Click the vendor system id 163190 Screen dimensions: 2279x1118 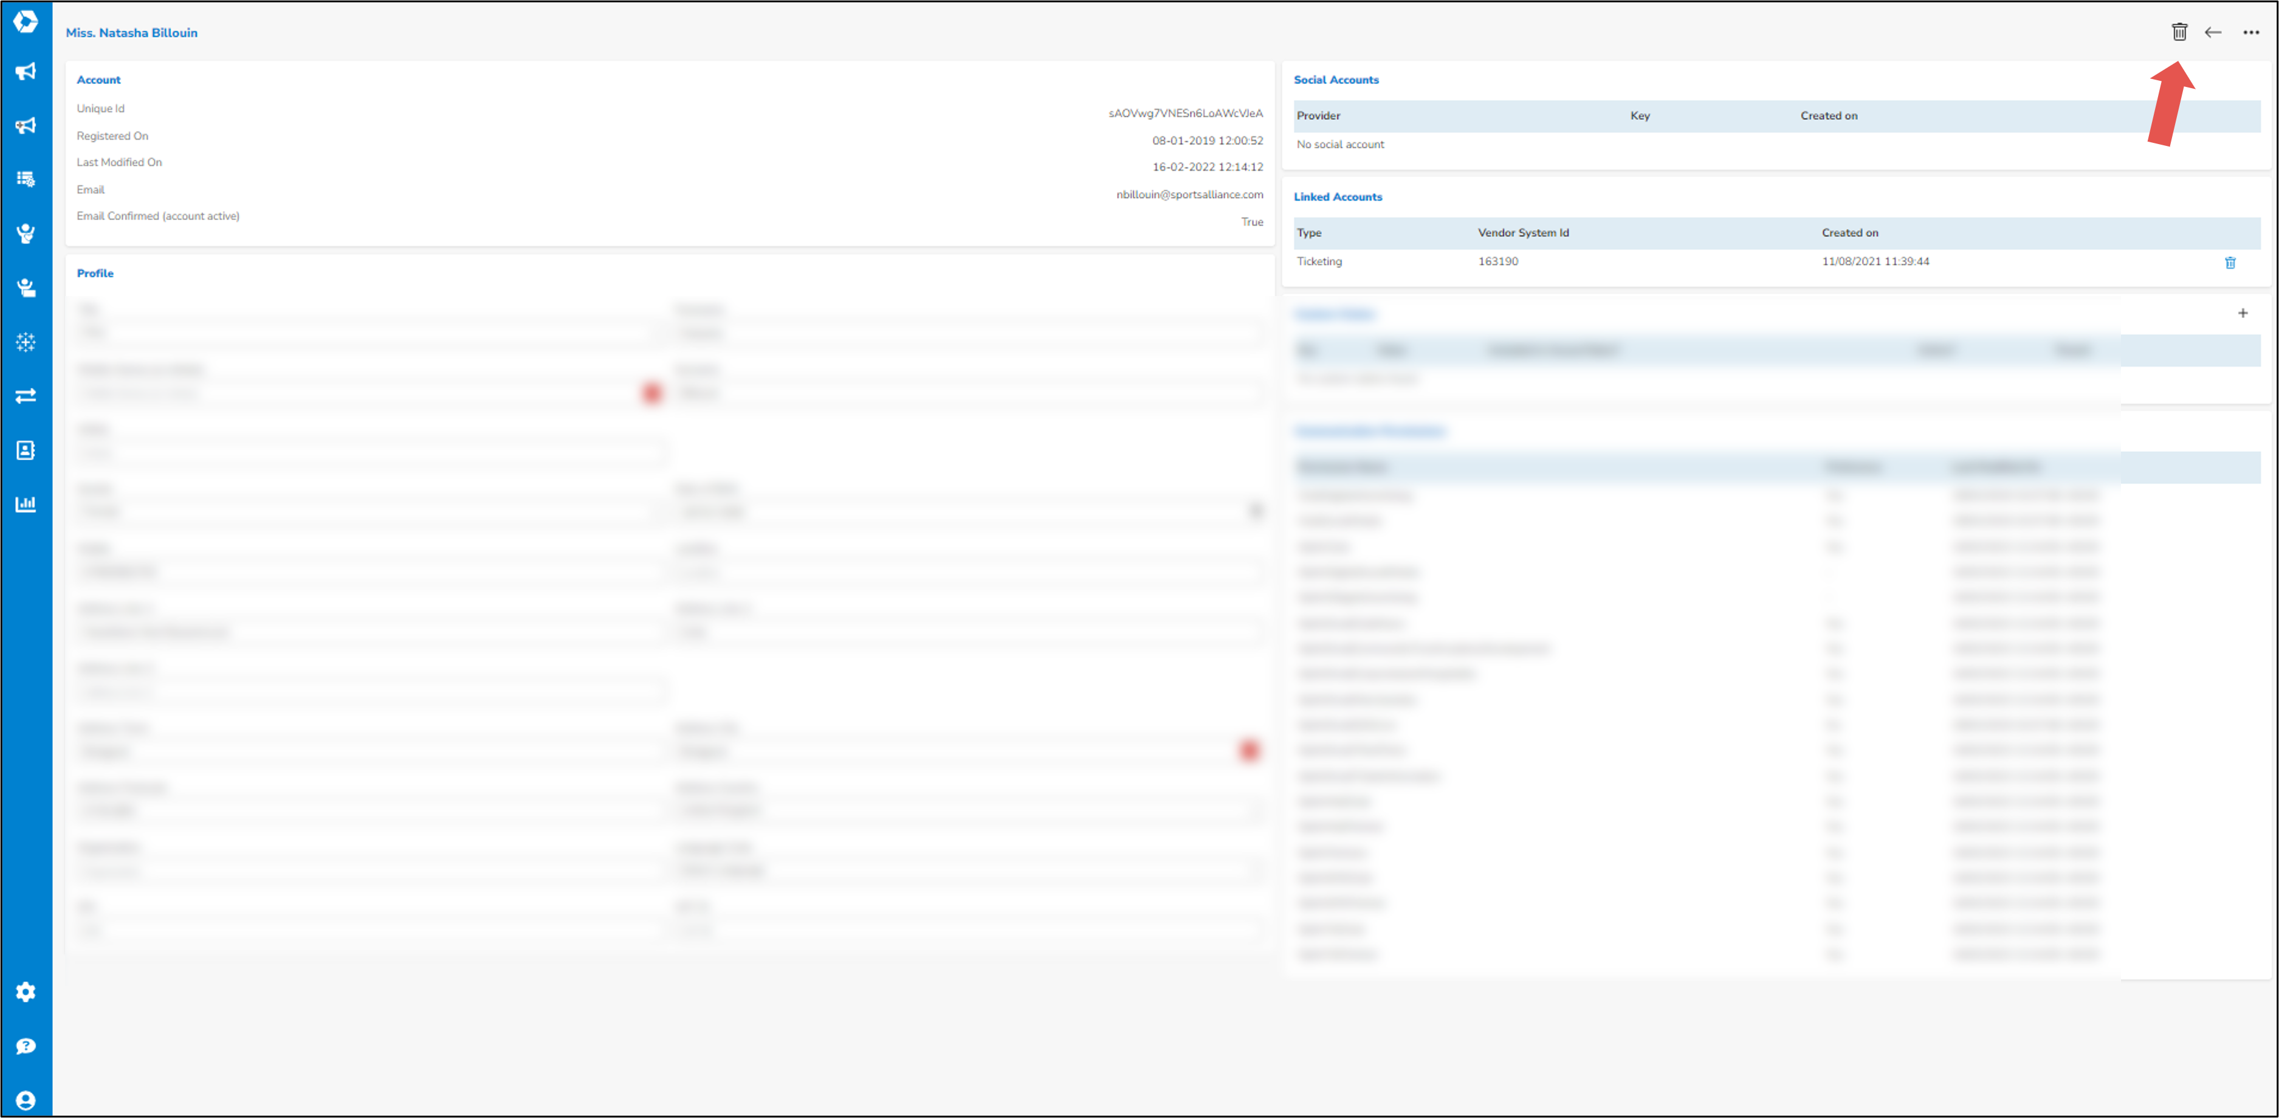[x=1498, y=262]
